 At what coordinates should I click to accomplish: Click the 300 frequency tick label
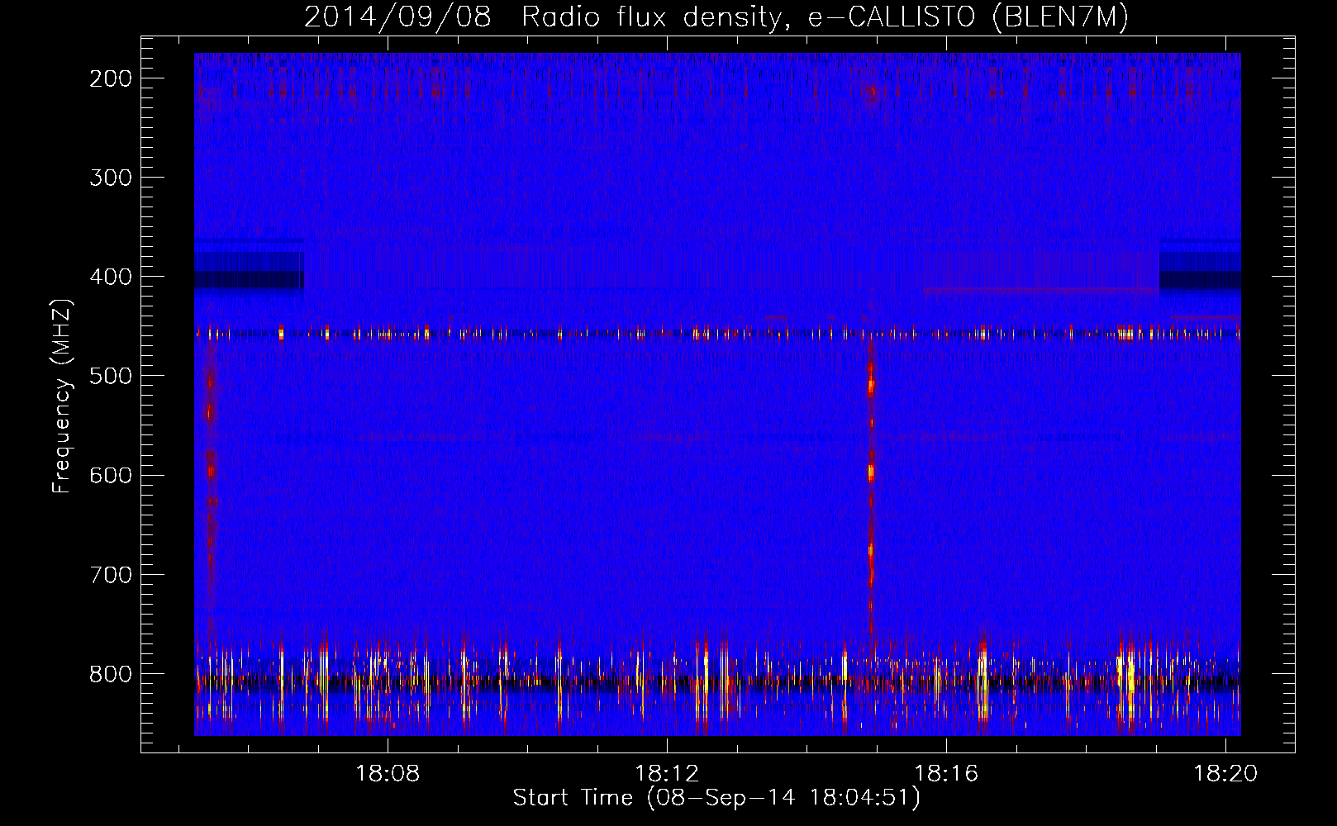pos(111,178)
